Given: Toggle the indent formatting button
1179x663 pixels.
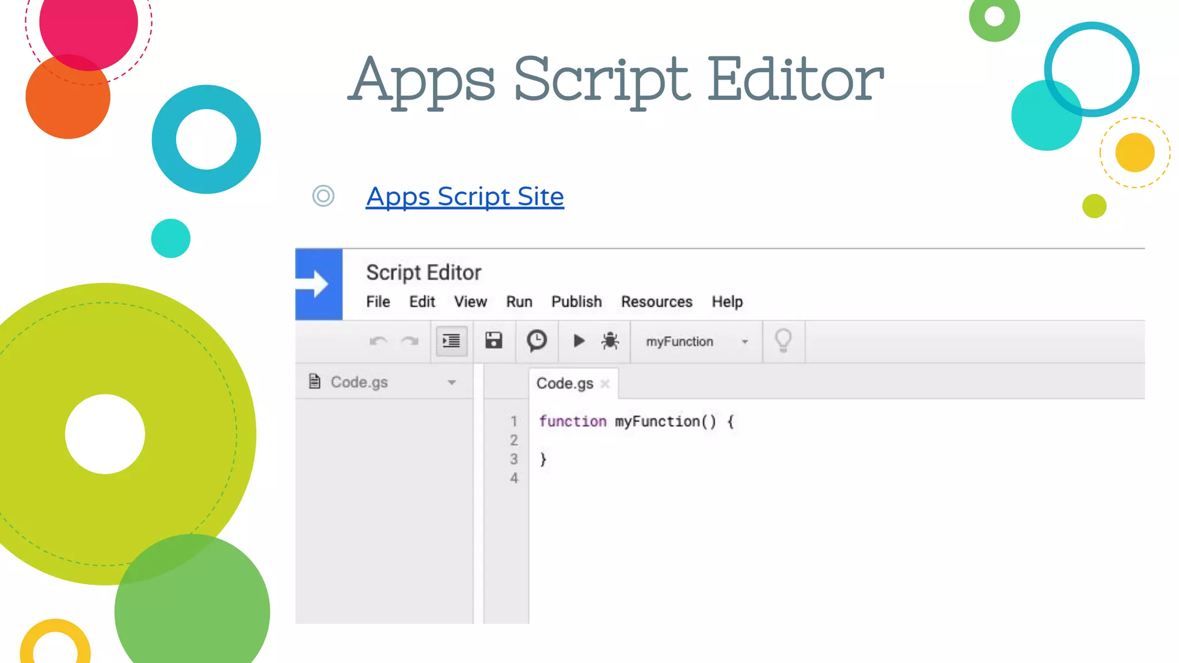Looking at the screenshot, I should coord(451,341).
